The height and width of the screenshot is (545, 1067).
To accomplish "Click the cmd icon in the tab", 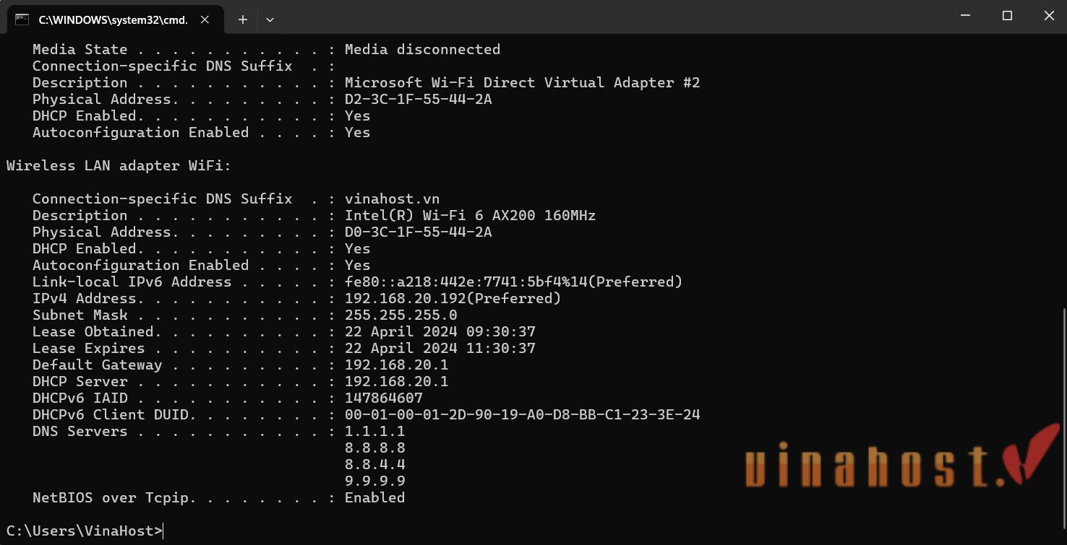I will point(22,19).
